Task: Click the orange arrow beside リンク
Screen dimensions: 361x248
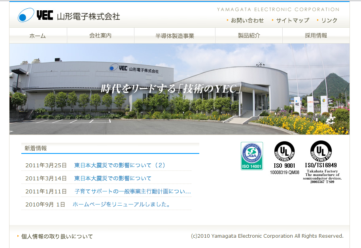Action: point(318,20)
